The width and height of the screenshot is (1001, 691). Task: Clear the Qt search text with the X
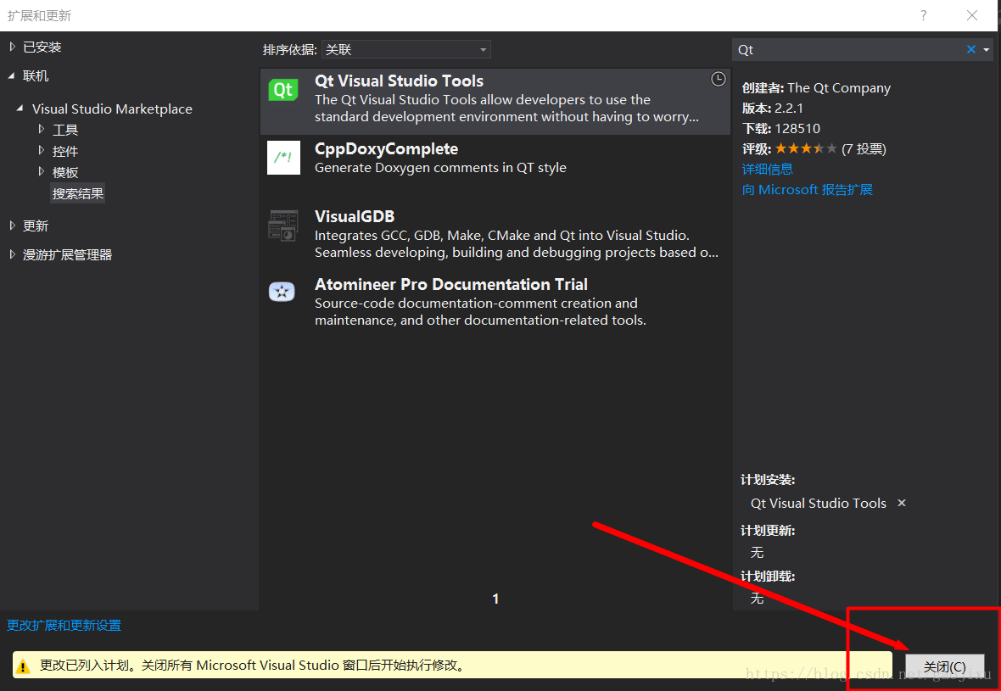coord(970,49)
